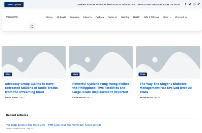Click the Recent Articles heading
202x133 pixels.
coord(17,115)
